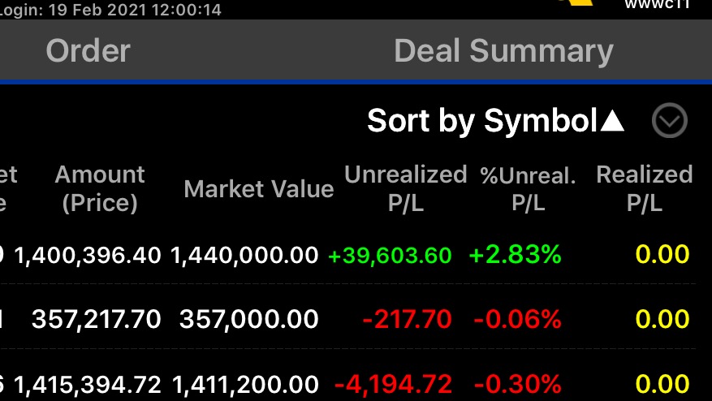
Task: Open the Order tab
Action: (x=88, y=51)
